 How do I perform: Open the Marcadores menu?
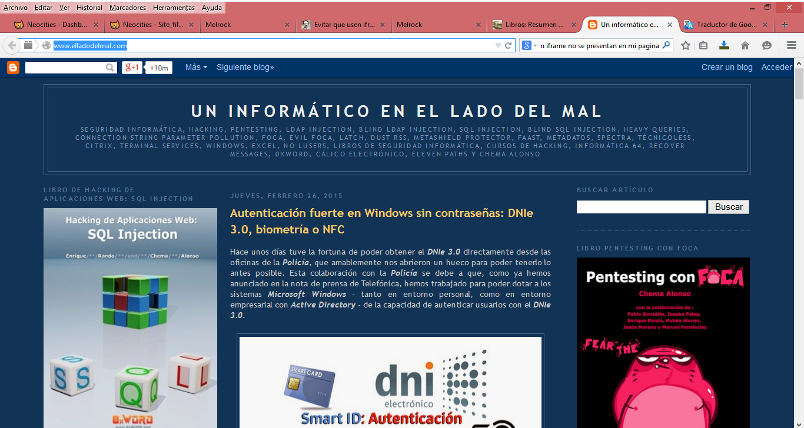click(x=128, y=8)
